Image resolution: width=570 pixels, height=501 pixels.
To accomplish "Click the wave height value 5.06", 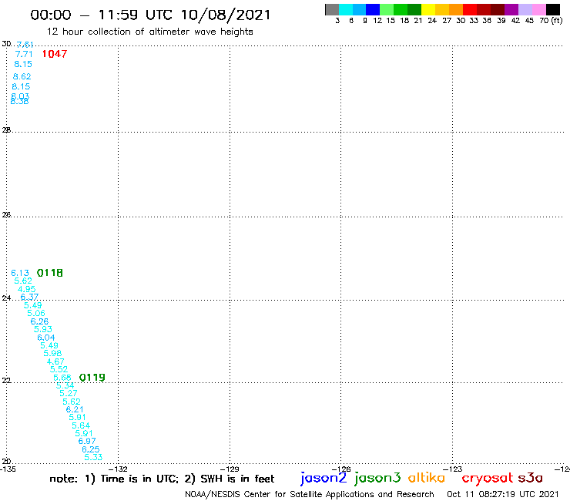I will 36,313.
